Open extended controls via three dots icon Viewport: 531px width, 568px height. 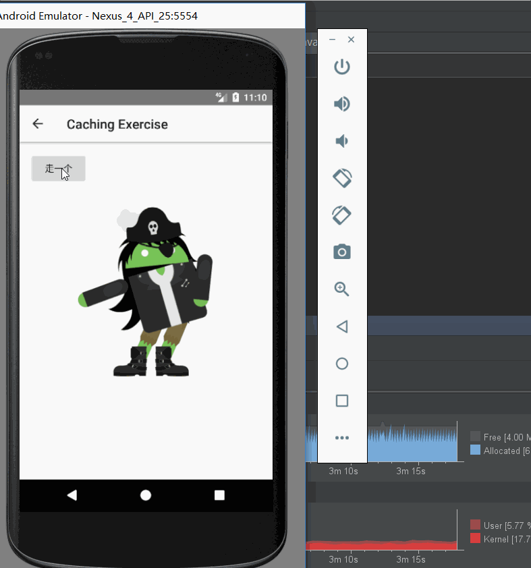[x=342, y=438]
